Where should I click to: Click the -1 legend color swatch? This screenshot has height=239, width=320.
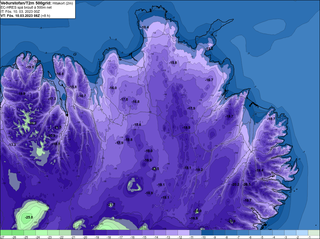tap(314, 233)
